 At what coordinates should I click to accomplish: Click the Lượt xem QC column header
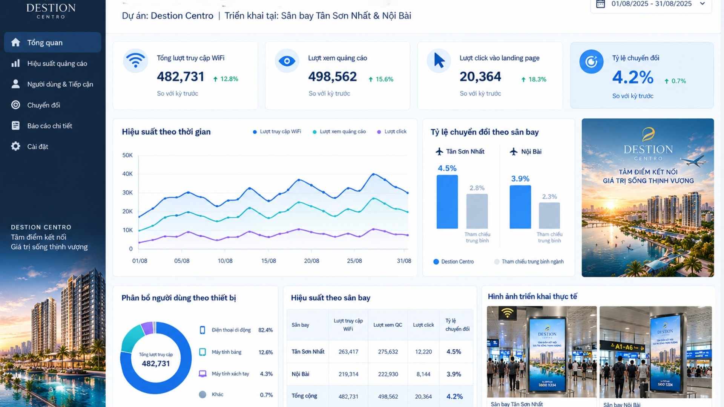388,325
